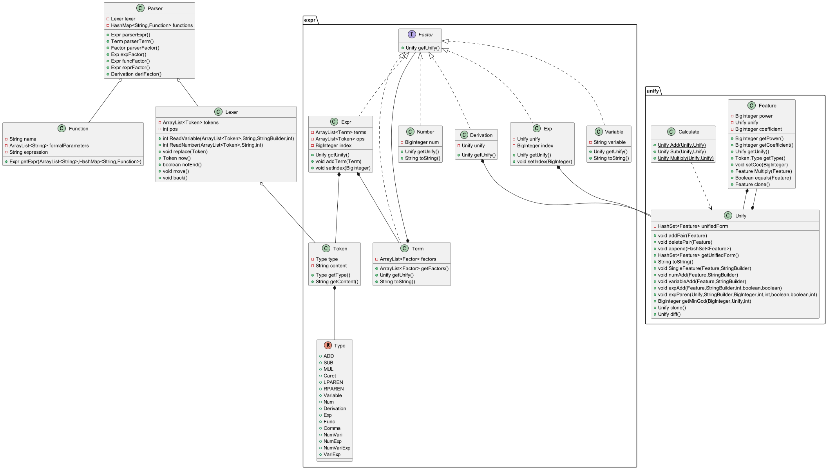Select 'ArrayList<Term> terms' field in Expr
This screenshot has width=827, height=469.
pyautogui.click(x=341, y=133)
